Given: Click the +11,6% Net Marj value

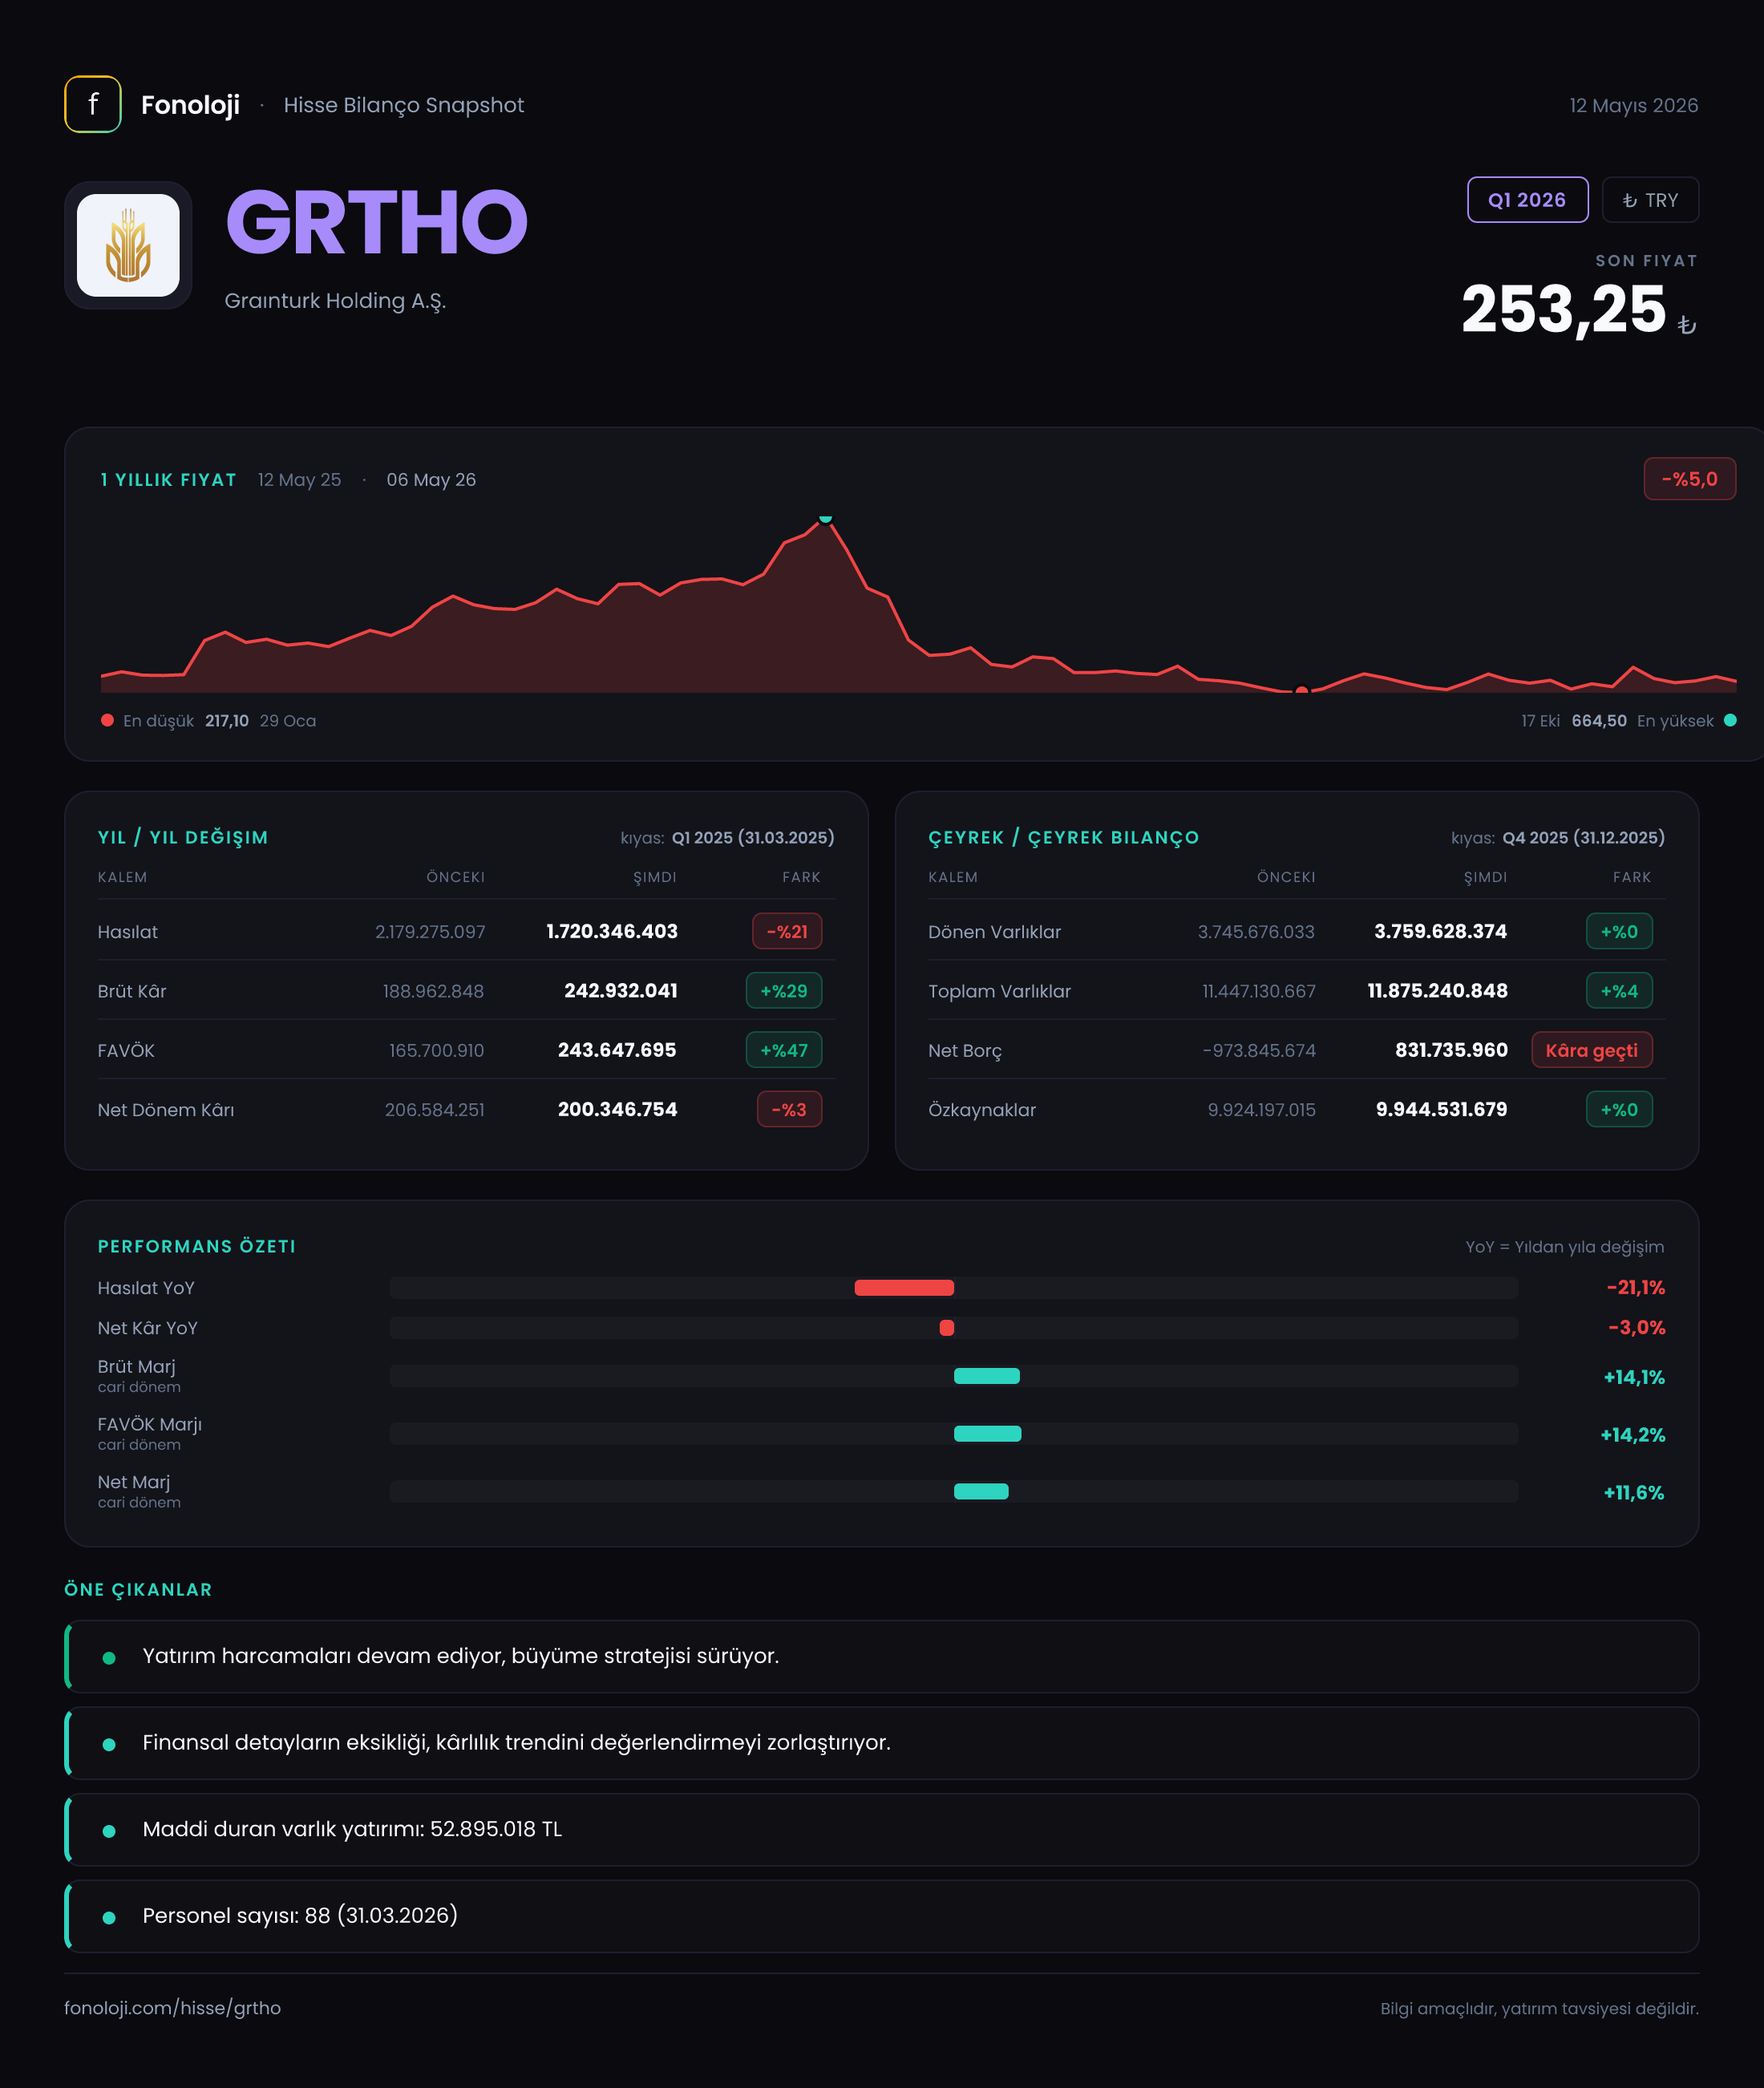Looking at the screenshot, I should (x=1634, y=1492).
